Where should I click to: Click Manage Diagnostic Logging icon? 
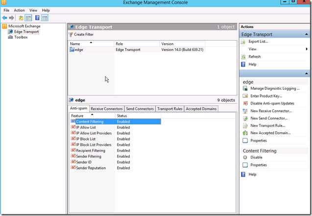pos(245,89)
